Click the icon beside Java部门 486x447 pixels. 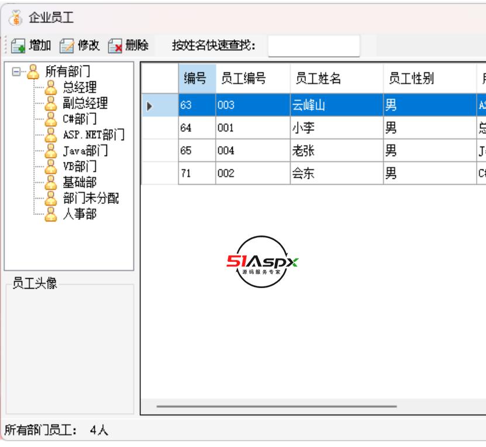[x=51, y=151]
